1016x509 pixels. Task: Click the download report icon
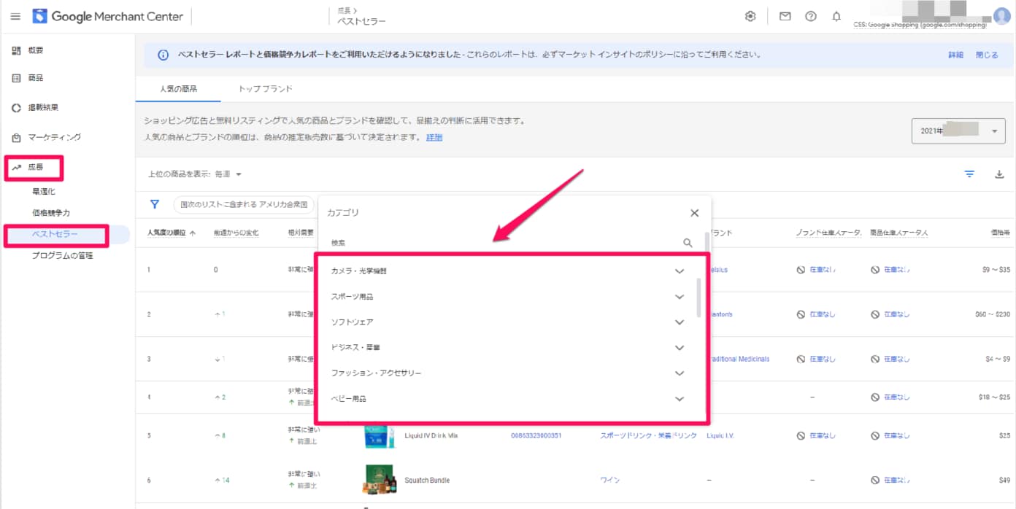(999, 174)
